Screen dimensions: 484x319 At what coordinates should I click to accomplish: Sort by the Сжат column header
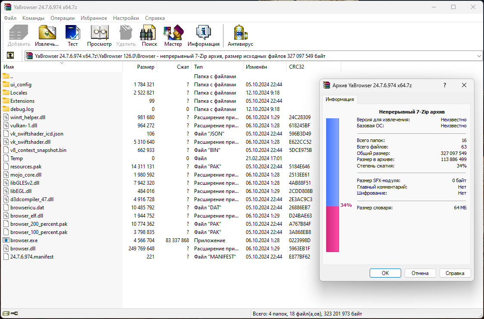click(x=174, y=67)
